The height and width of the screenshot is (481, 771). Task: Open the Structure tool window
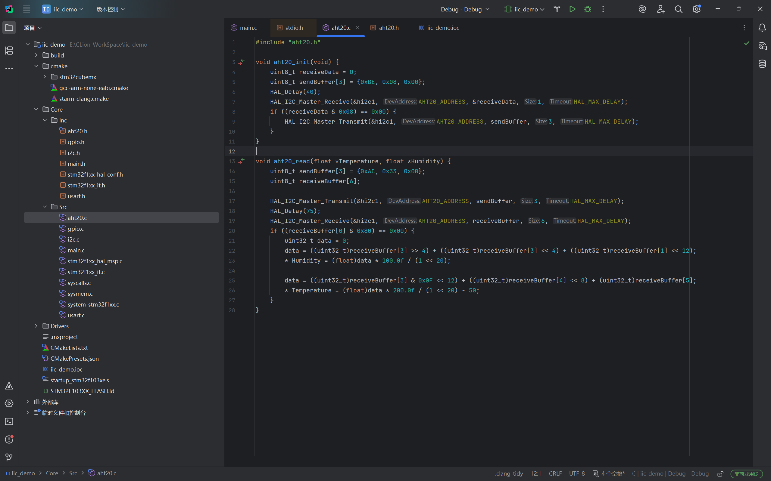click(x=9, y=50)
